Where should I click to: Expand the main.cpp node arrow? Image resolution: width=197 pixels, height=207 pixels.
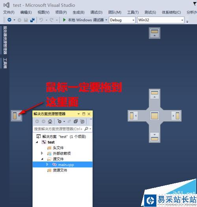pyautogui.click(x=47, y=164)
